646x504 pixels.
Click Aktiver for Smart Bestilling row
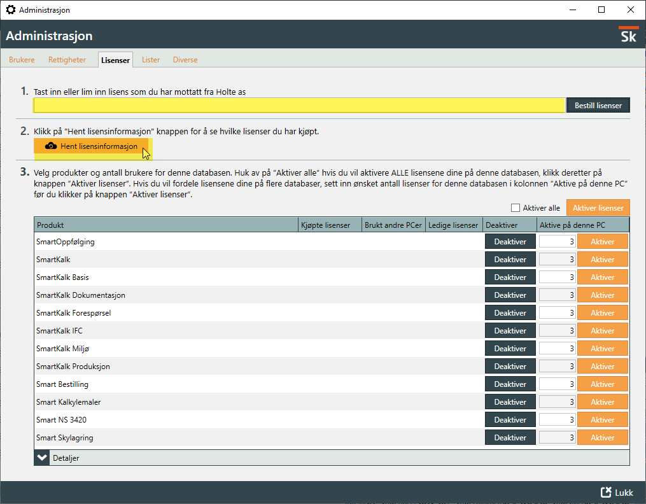tap(602, 384)
